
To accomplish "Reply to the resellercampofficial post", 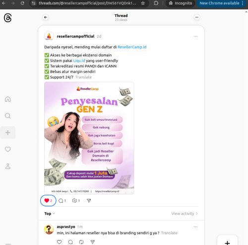I will tap(62, 201).
